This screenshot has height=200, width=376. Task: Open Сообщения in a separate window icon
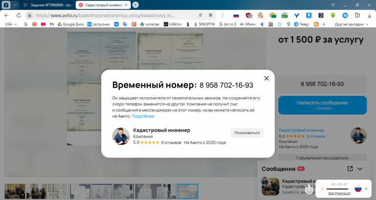pos(350,169)
